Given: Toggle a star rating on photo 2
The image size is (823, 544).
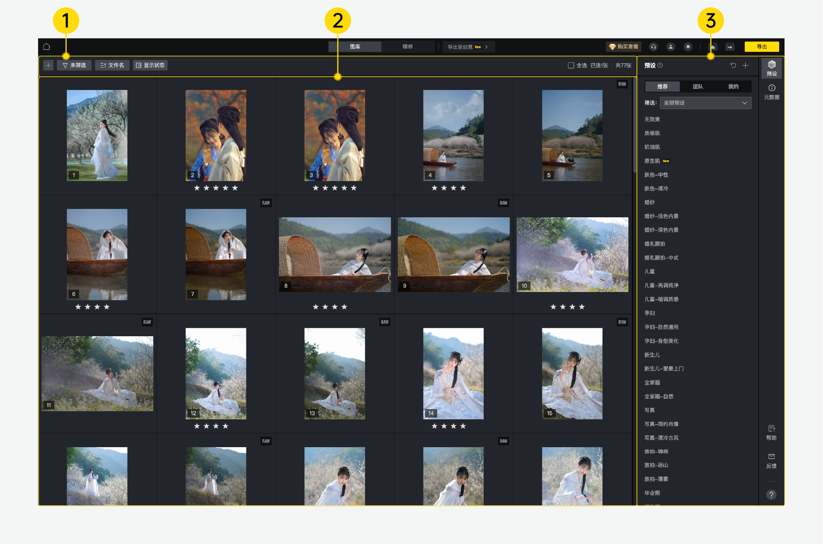Looking at the screenshot, I should coord(216,188).
